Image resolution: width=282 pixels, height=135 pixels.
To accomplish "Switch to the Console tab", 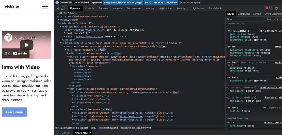I will pos(90,9).
